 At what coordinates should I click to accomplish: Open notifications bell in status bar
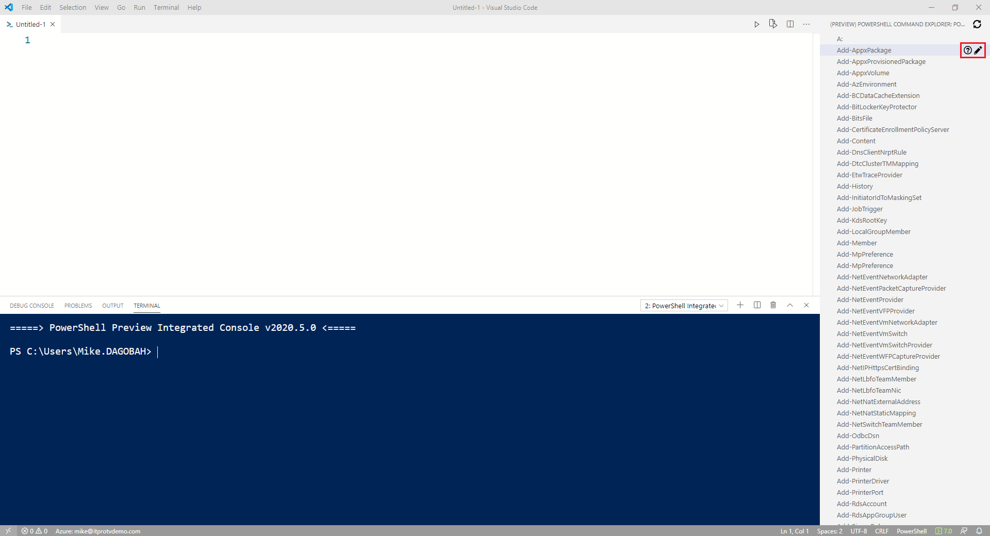(x=979, y=531)
